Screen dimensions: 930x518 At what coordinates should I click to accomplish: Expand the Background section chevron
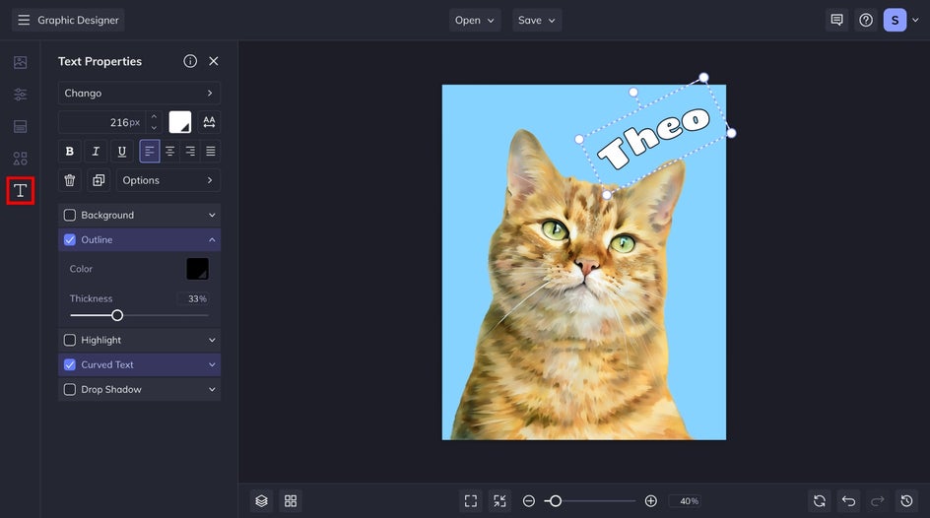[212, 215]
